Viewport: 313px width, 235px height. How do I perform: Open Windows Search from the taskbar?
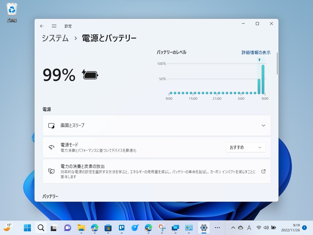click(41, 228)
